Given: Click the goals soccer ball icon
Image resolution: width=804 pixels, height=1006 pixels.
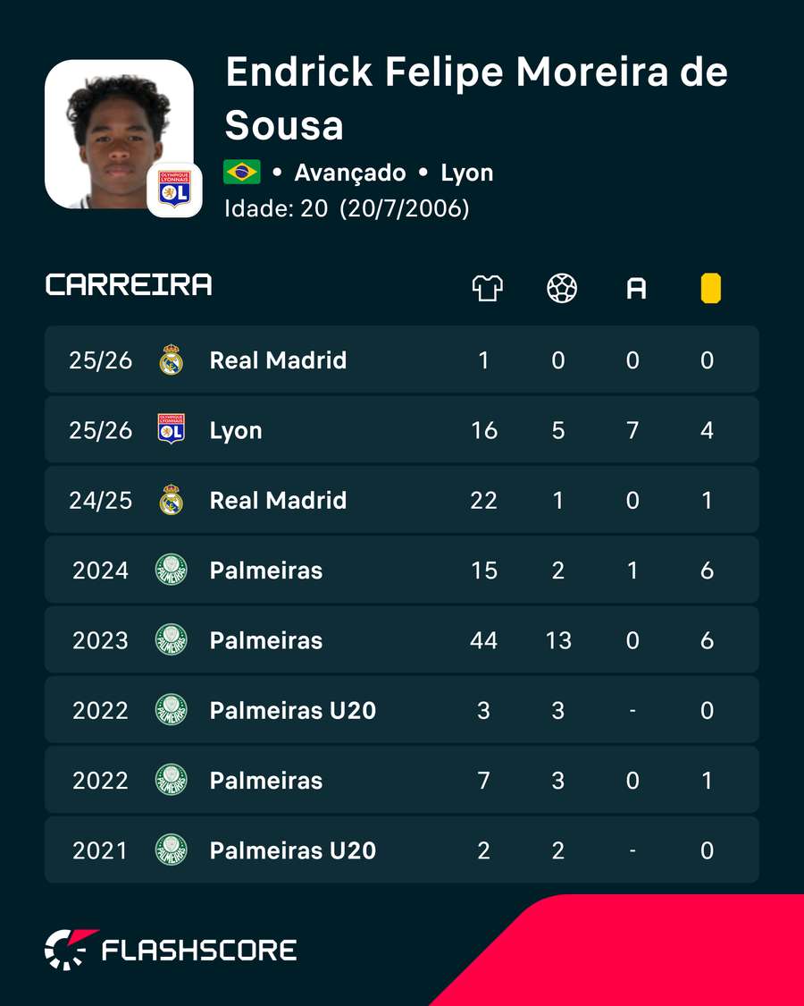Looking at the screenshot, I should click(562, 288).
